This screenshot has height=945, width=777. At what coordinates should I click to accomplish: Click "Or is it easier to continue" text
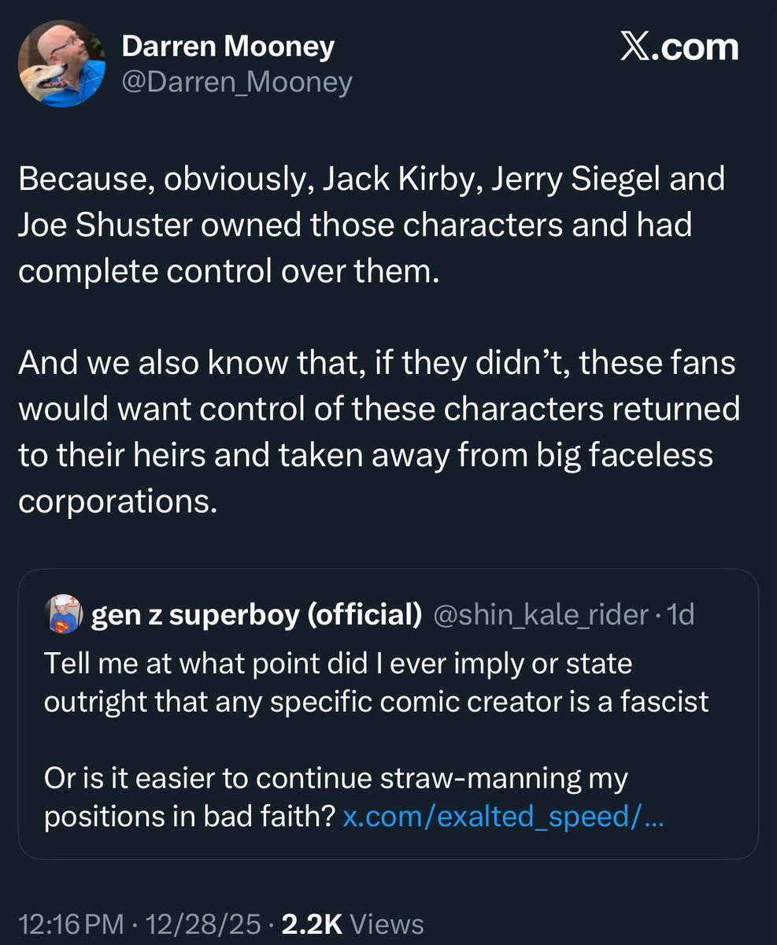point(336,780)
